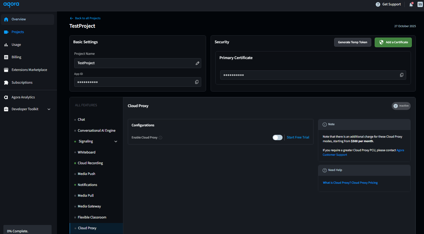The width and height of the screenshot is (424, 234).
Task: Edit the project name with pencil icon
Action: tap(197, 63)
